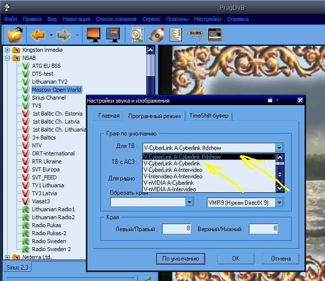Select ATG EU BSS channel
Screen dimensions: 325x281
click(46, 66)
